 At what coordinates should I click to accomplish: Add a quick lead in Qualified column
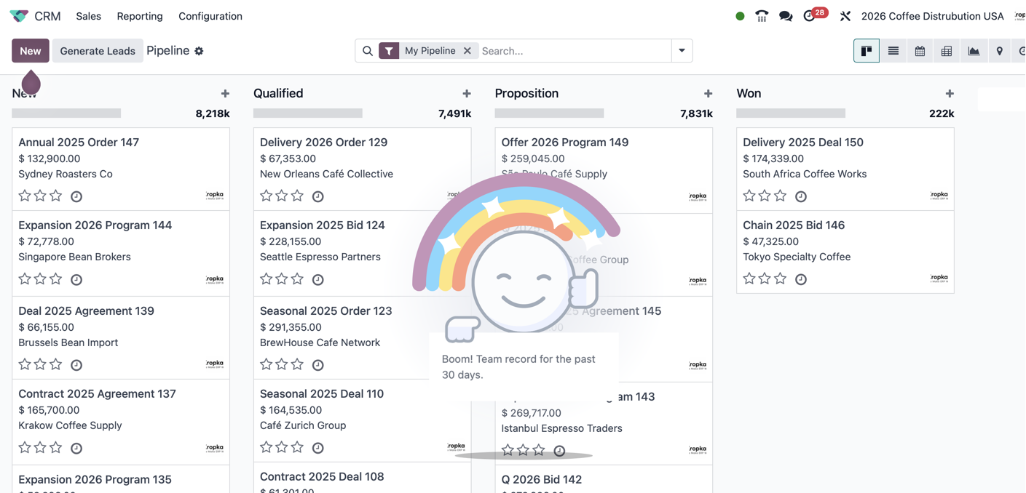(467, 94)
